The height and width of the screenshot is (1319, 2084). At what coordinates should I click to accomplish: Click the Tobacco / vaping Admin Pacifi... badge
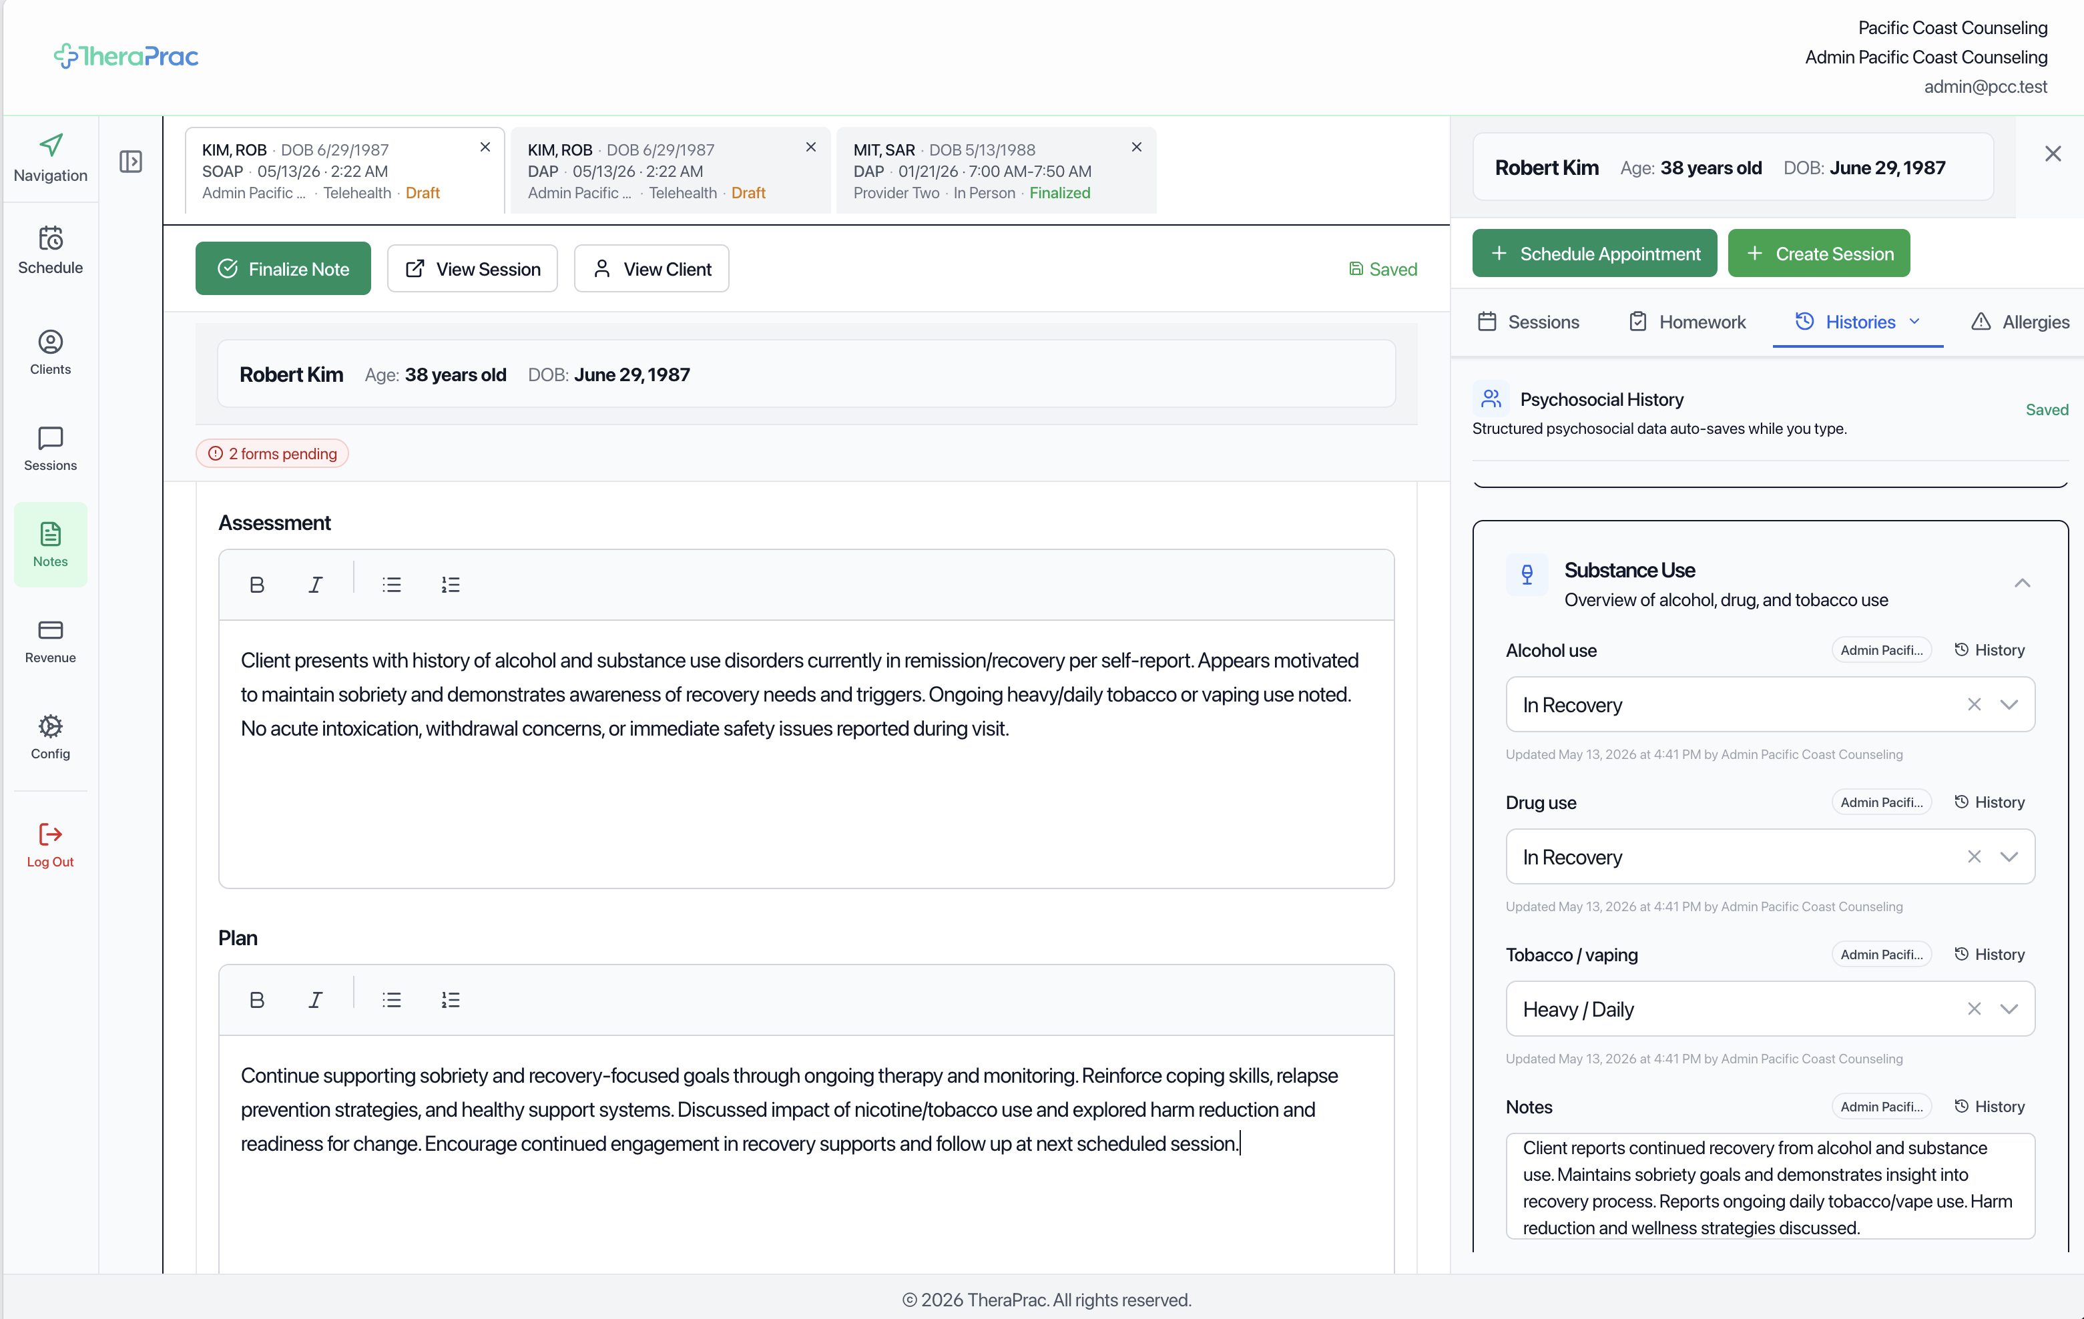click(x=1882, y=955)
